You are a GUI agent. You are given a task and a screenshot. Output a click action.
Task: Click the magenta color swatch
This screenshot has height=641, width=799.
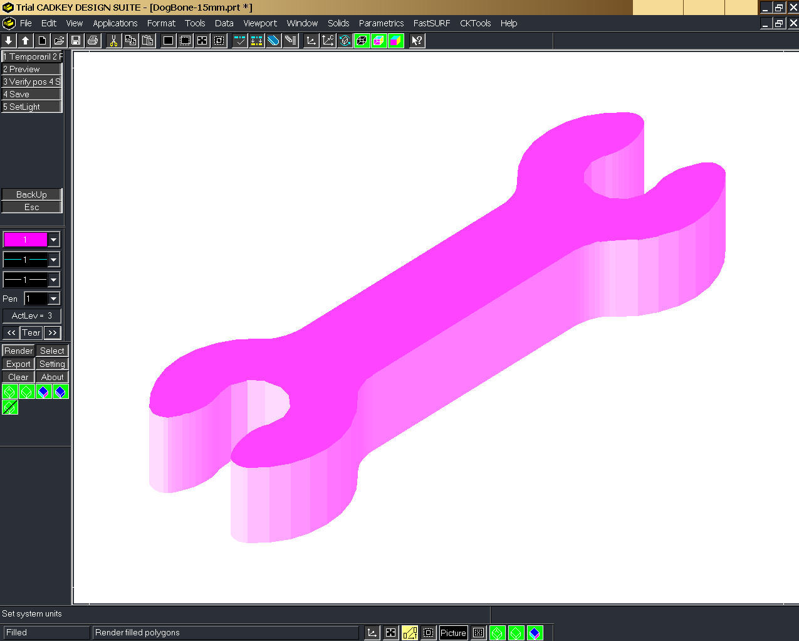click(25, 240)
